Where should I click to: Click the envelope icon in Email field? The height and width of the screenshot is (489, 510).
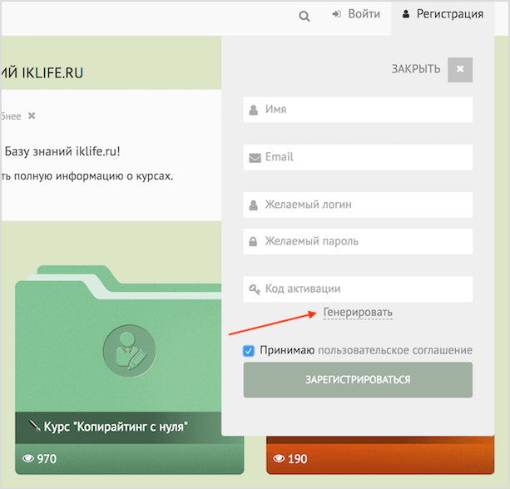coord(255,158)
